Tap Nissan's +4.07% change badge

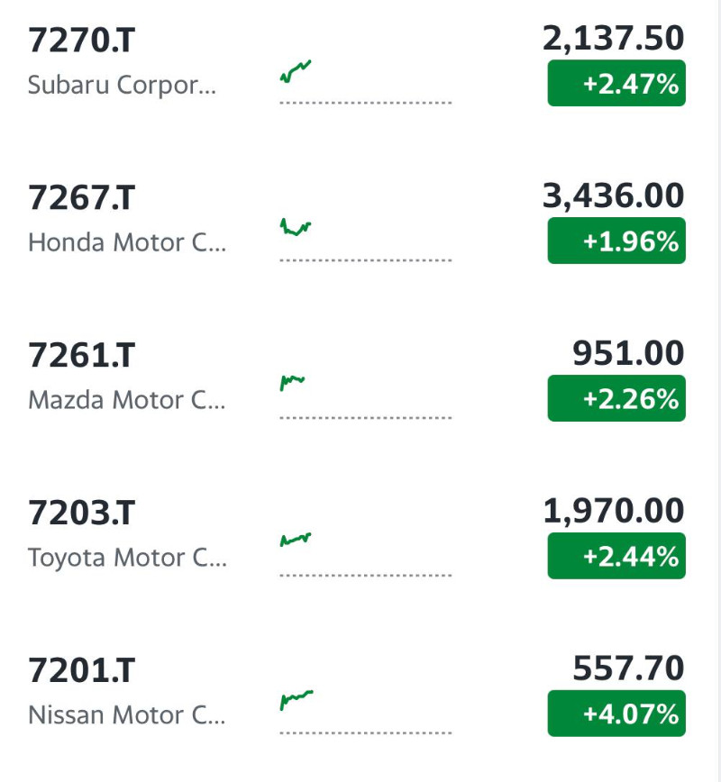point(616,714)
